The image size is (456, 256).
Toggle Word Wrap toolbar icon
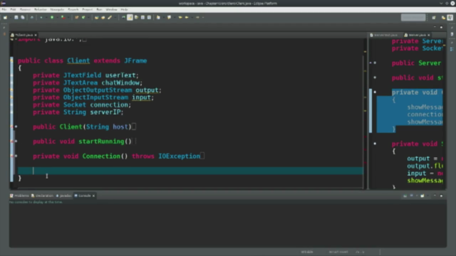pos(136,17)
